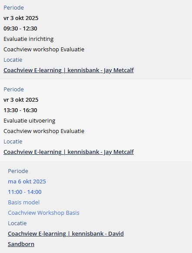Open the kennisbank - David Sandborn location link
The width and height of the screenshot is (192, 253).
[x=66, y=239]
